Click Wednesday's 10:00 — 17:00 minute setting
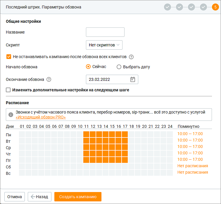The height and width of the screenshot is (204, 221). coord(190,147)
